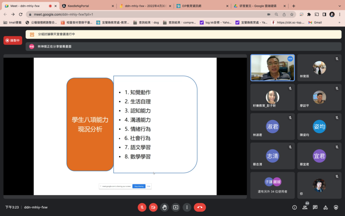
Task: Click 陳姿均 participant tile
Action: (x=319, y=127)
